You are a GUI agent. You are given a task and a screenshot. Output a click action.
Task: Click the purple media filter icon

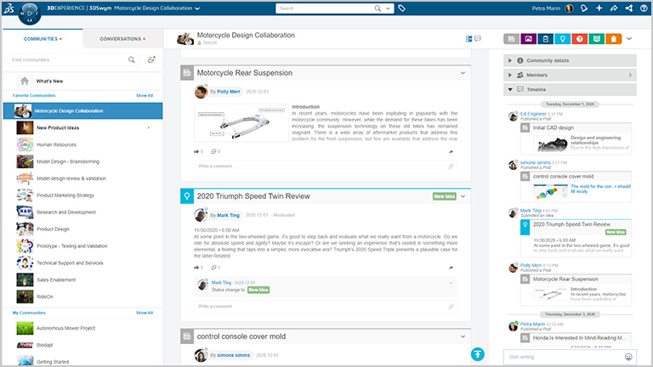529,39
